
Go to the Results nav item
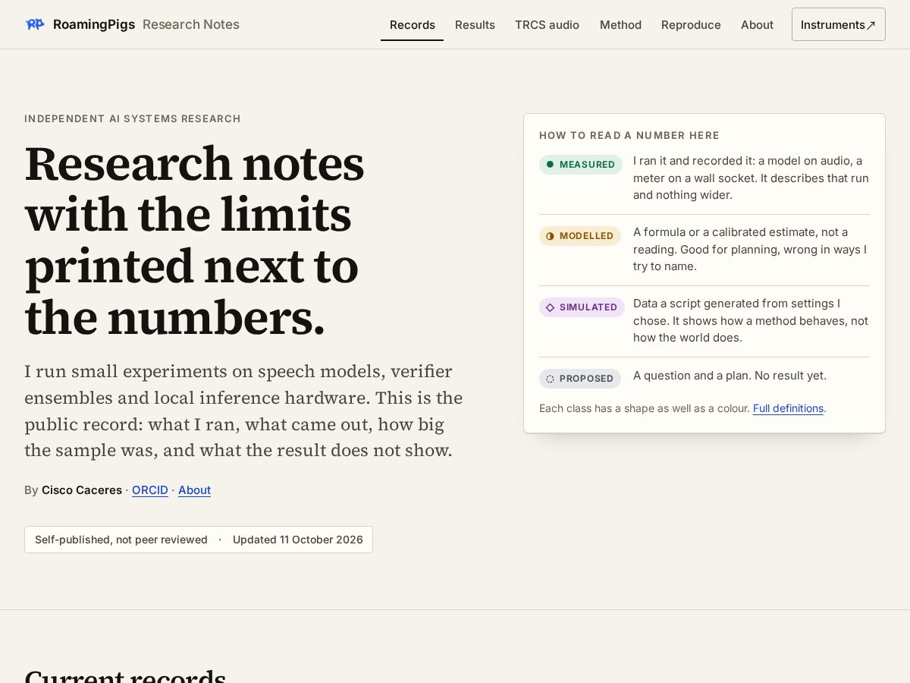475,25
